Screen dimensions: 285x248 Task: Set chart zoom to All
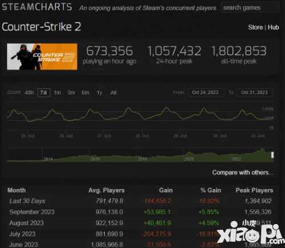[x=113, y=93]
